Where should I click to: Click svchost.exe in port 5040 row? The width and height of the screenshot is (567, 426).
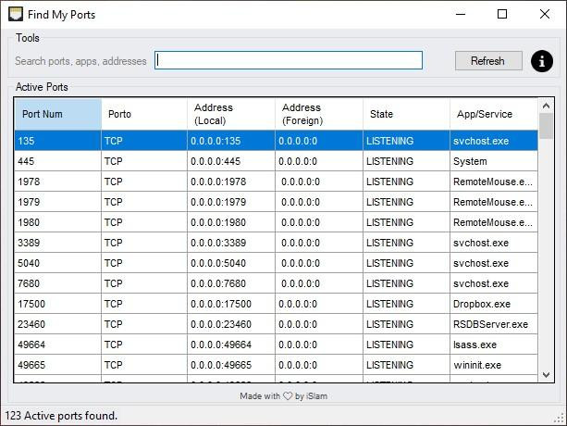pos(494,263)
